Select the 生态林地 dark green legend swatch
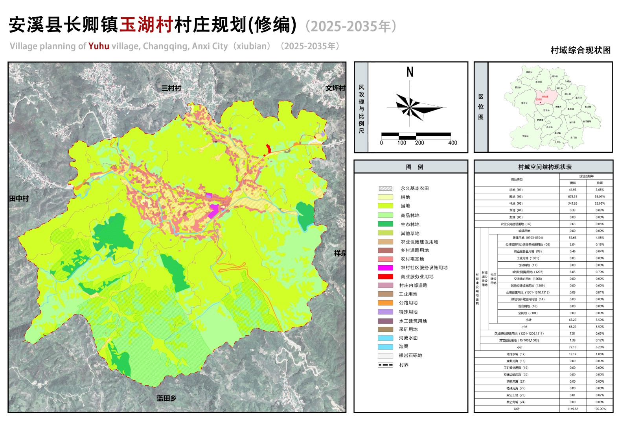 tap(385, 224)
